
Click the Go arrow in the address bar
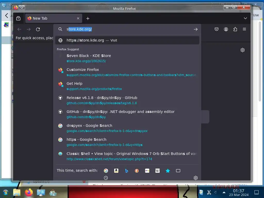coord(195,29)
